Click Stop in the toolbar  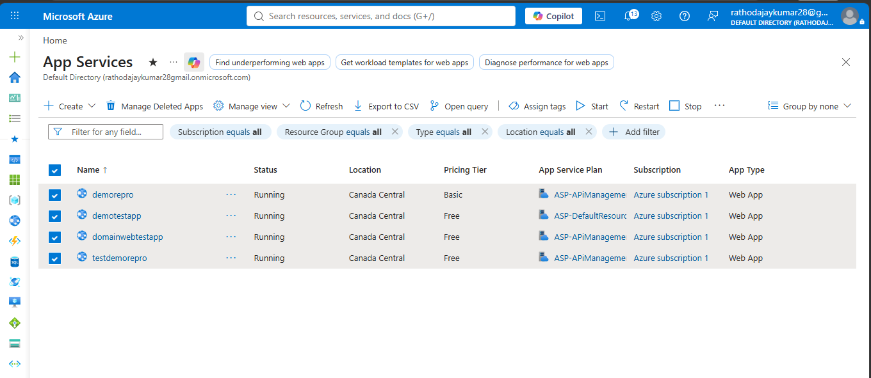coord(685,106)
